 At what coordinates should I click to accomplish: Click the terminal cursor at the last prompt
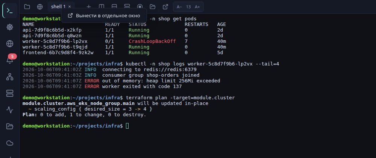[127, 126]
